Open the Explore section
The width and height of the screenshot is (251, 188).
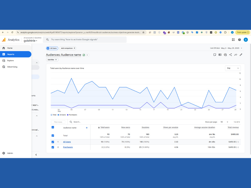coord(16,60)
